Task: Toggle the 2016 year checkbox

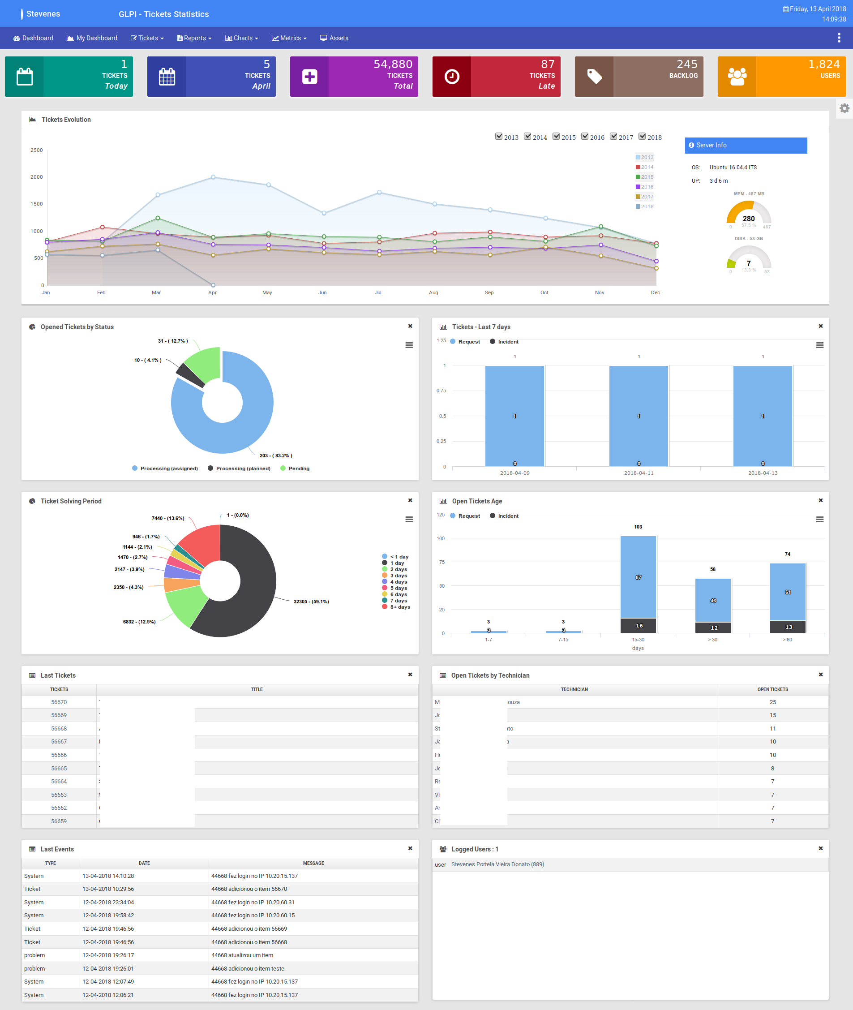Action: tap(585, 137)
